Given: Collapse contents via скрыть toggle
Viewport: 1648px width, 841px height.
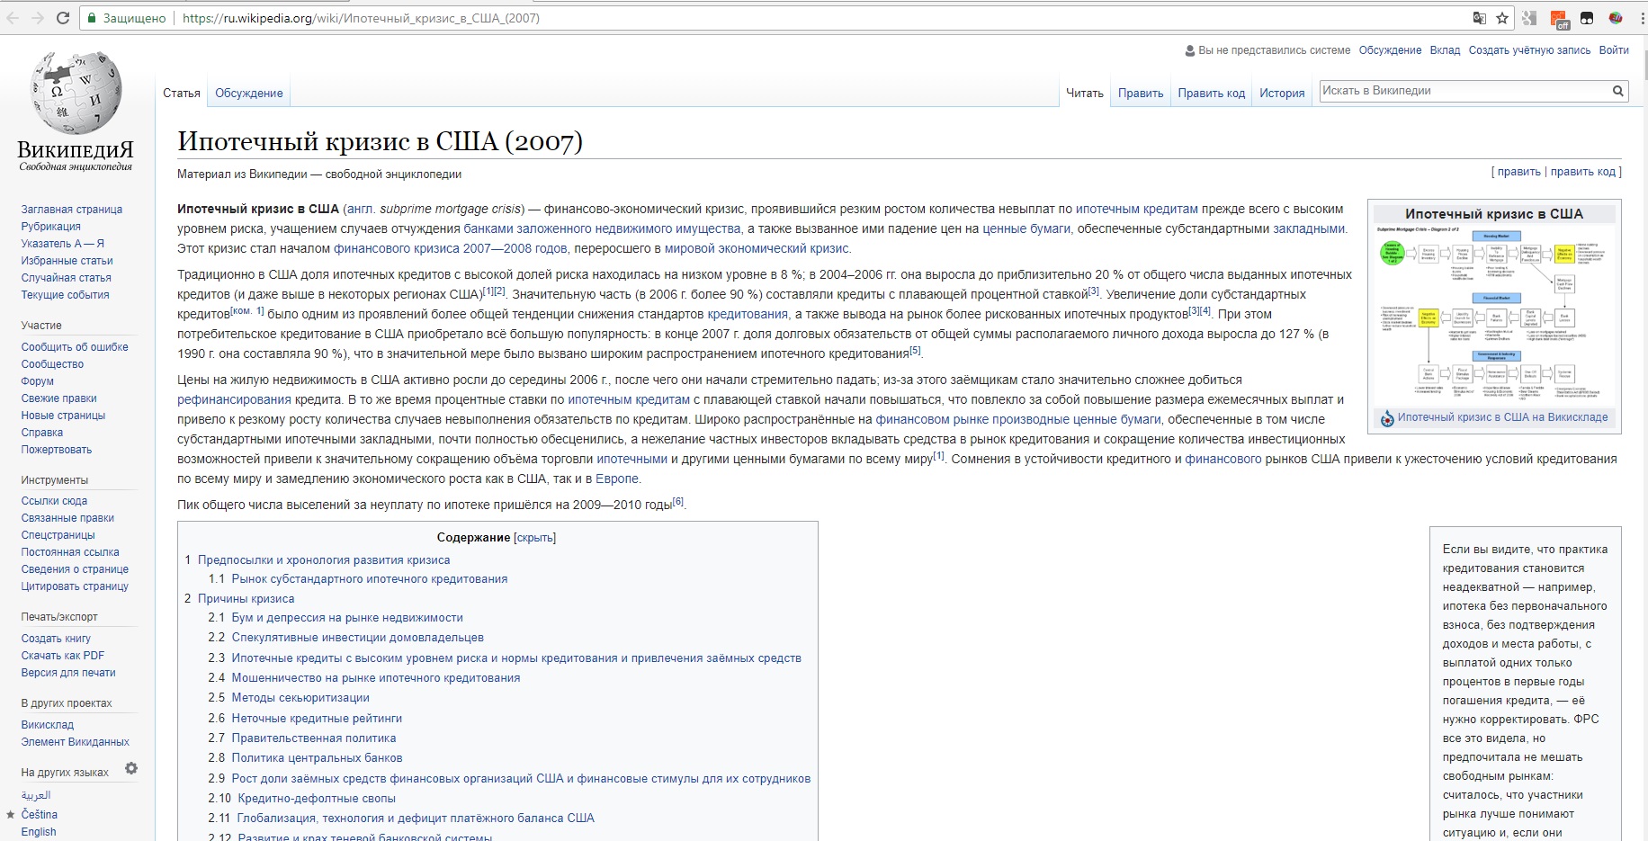Looking at the screenshot, I should pyautogui.click(x=534, y=538).
